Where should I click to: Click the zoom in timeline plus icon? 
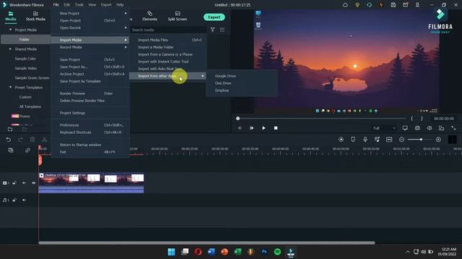(x=438, y=140)
